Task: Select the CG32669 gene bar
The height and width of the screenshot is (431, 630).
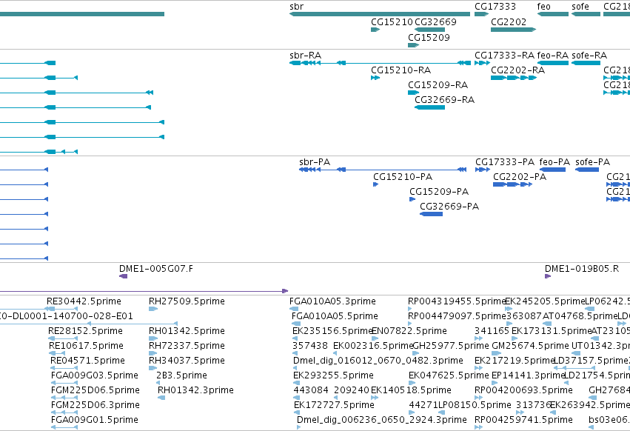Action: click(x=429, y=30)
